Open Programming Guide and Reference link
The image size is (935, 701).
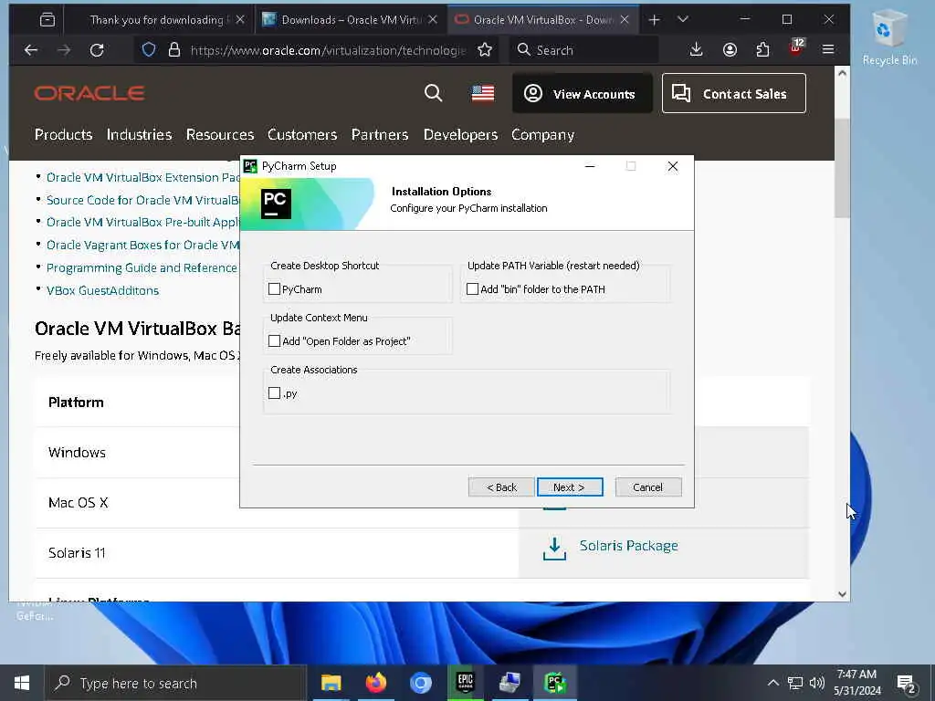(142, 267)
